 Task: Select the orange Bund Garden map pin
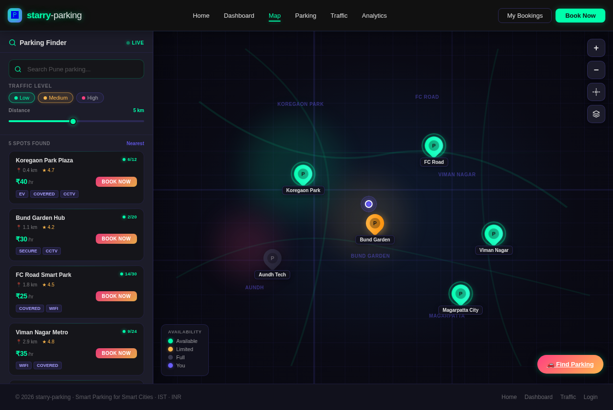coord(375,224)
